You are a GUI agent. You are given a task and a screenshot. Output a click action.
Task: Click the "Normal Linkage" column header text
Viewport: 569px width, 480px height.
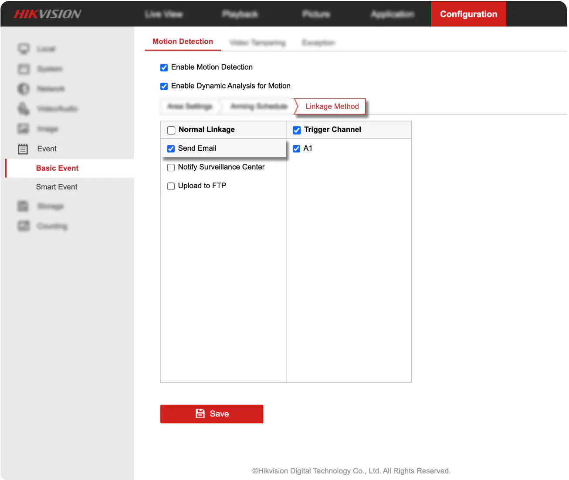pyautogui.click(x=207, y=129)
